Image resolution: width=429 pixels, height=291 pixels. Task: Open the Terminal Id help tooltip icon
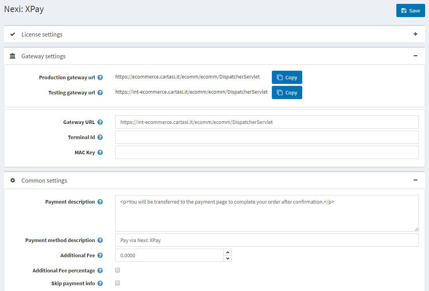tap(100, 137)
